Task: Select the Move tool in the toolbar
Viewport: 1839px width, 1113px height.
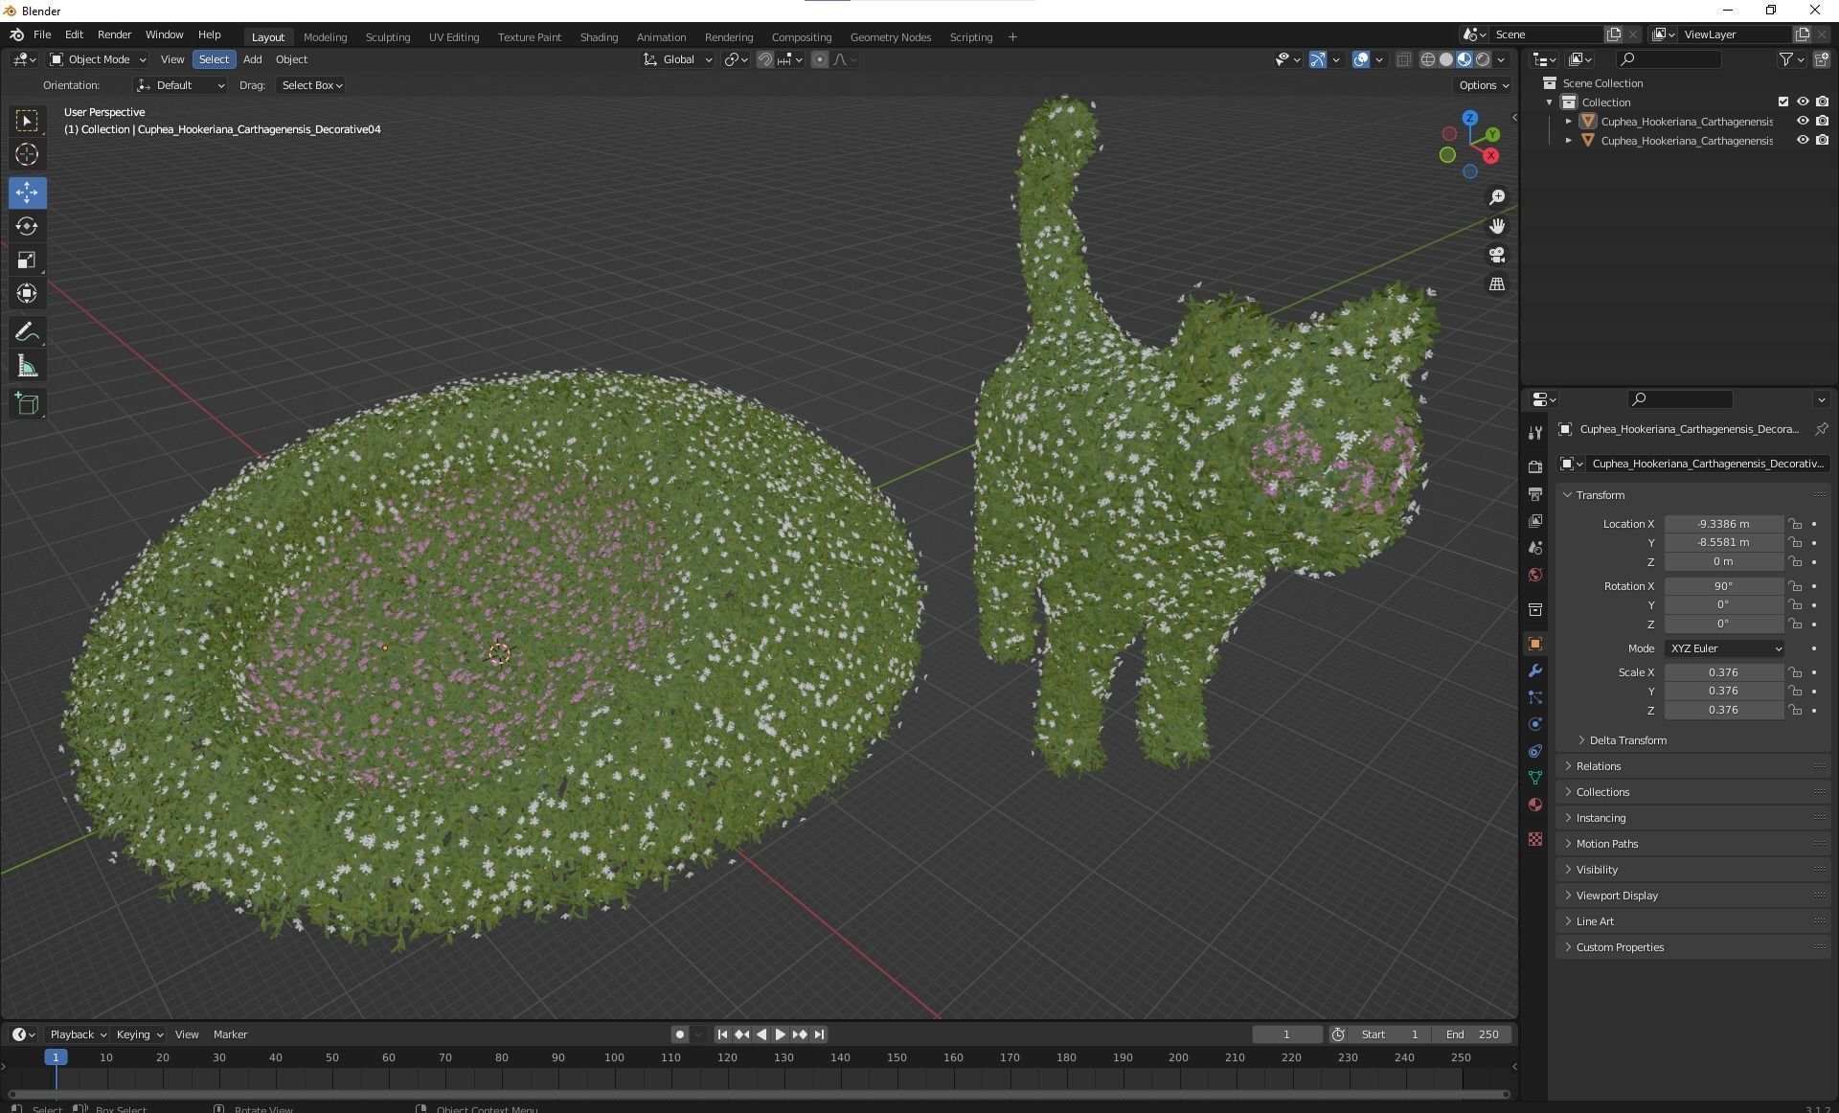Action: tap(27, 193)
